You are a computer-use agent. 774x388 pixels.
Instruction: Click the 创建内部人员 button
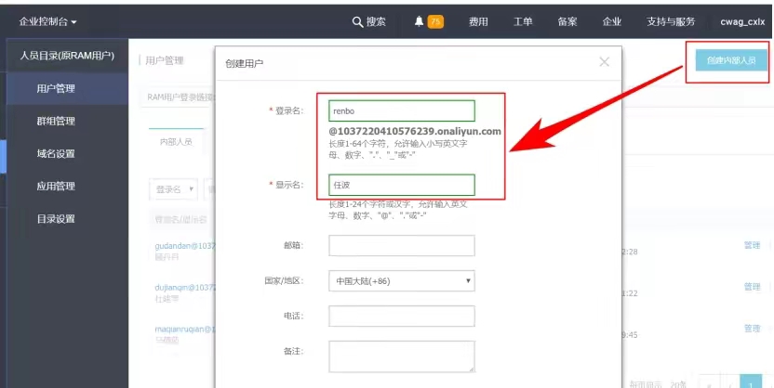pos(731,60)
